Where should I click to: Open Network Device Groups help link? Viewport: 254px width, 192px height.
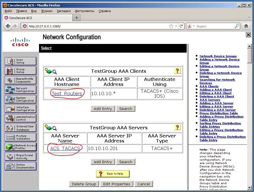coord(218,56)
